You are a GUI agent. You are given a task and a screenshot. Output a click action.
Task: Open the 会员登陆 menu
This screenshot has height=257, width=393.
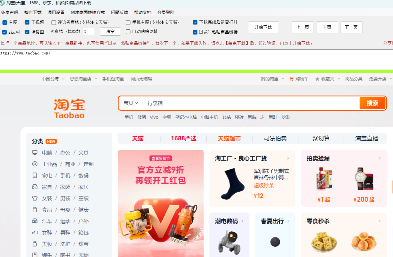tap(166, 13)
